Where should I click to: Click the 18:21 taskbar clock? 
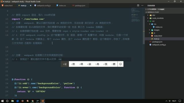coord(174,101)
